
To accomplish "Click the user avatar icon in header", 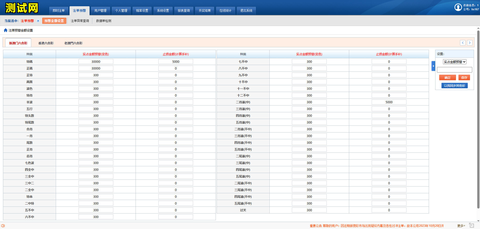I will pos(458,7).
